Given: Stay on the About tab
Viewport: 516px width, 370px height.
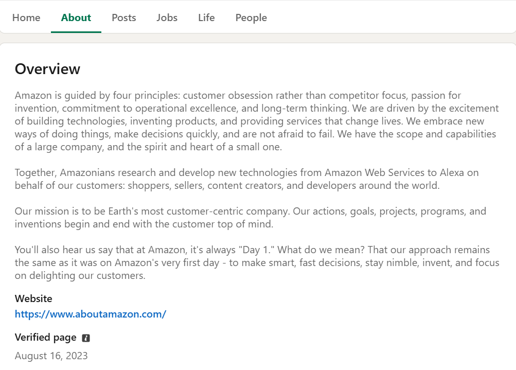Looking at the screenshot, I should 76,17.
